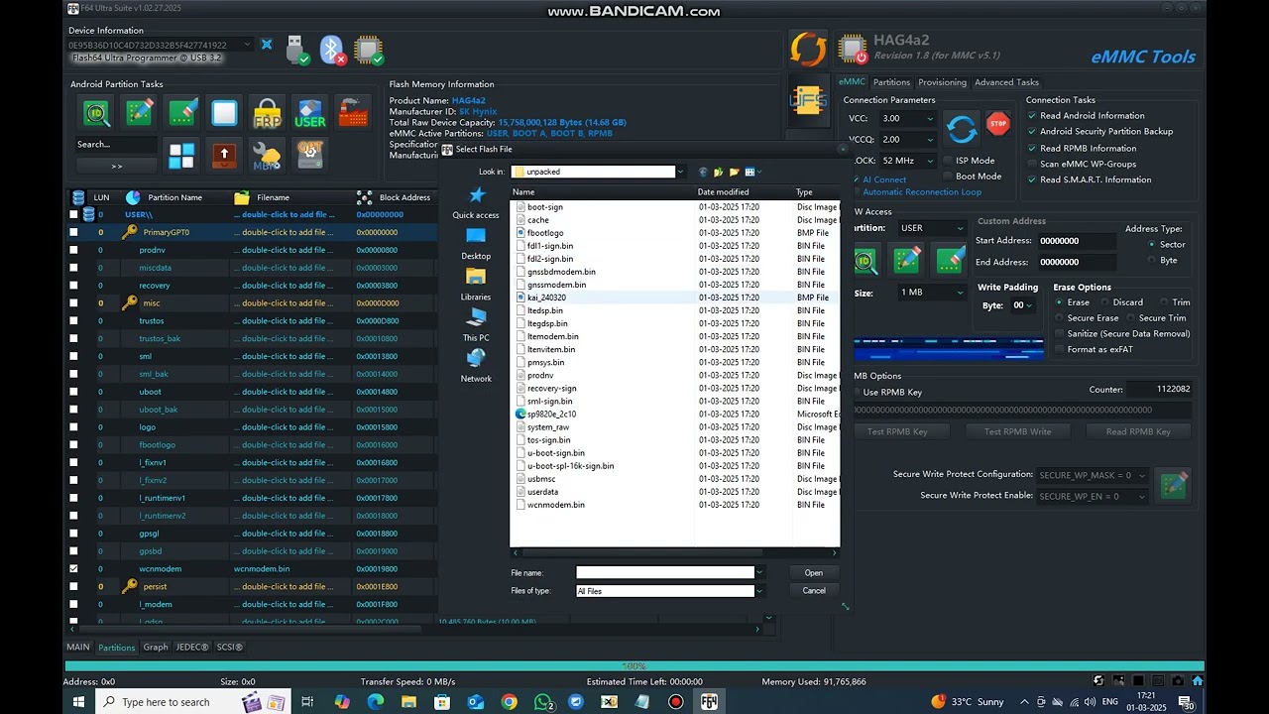Click the USB connection status icon
This screenshot has width=1269, height=714.
tap(297, 50)
